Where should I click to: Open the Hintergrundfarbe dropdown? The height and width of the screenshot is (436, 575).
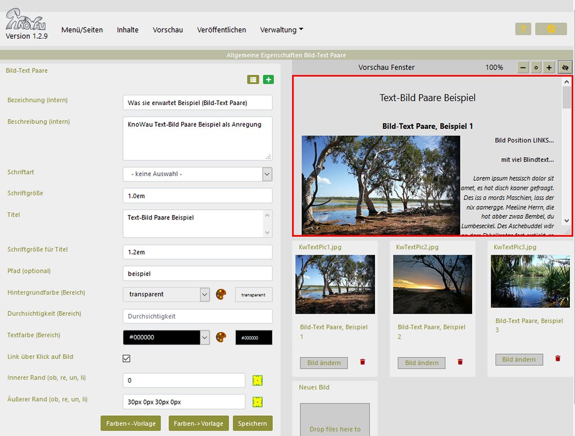204,295
